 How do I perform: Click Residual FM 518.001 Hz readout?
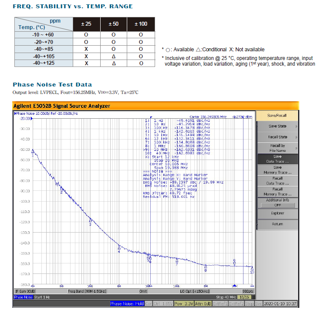point(169,197)
